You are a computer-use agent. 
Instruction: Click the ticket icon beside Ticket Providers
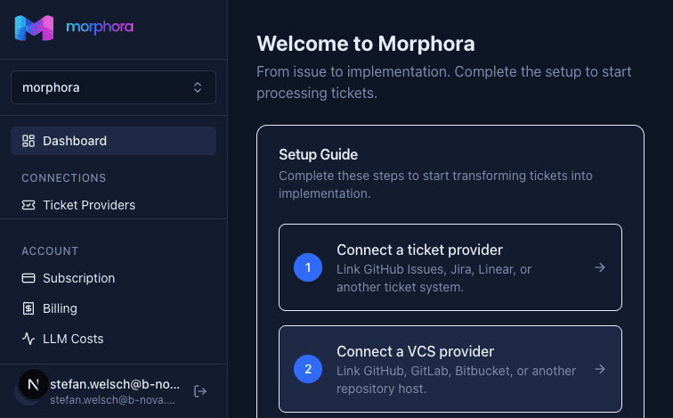pos(28,205)
